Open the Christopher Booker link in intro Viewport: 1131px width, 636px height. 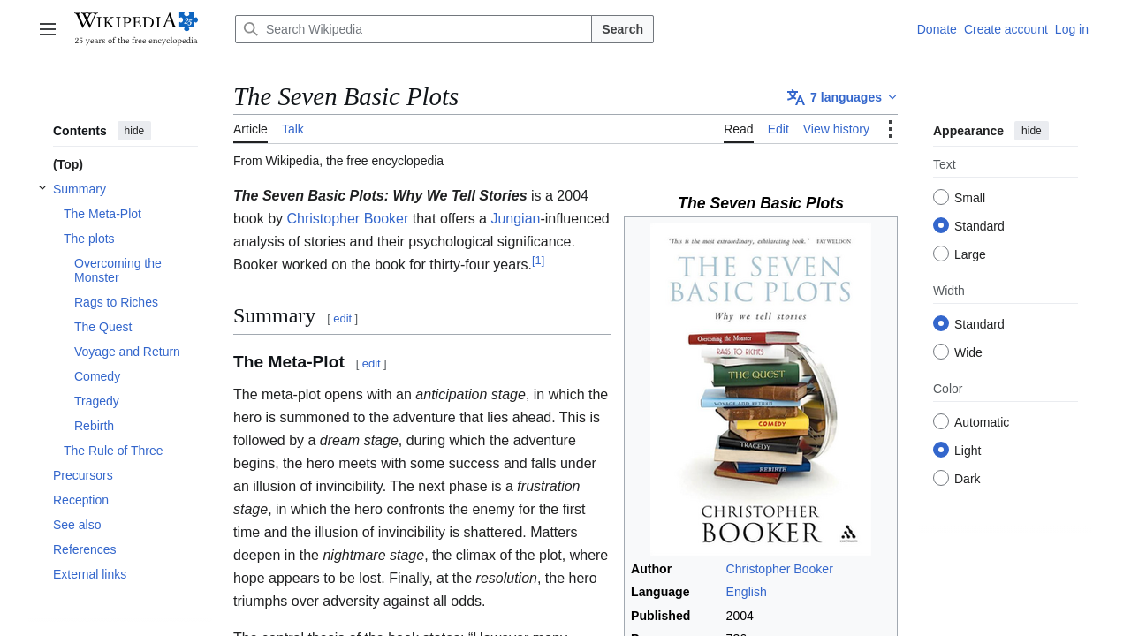[x=347, y=218]
